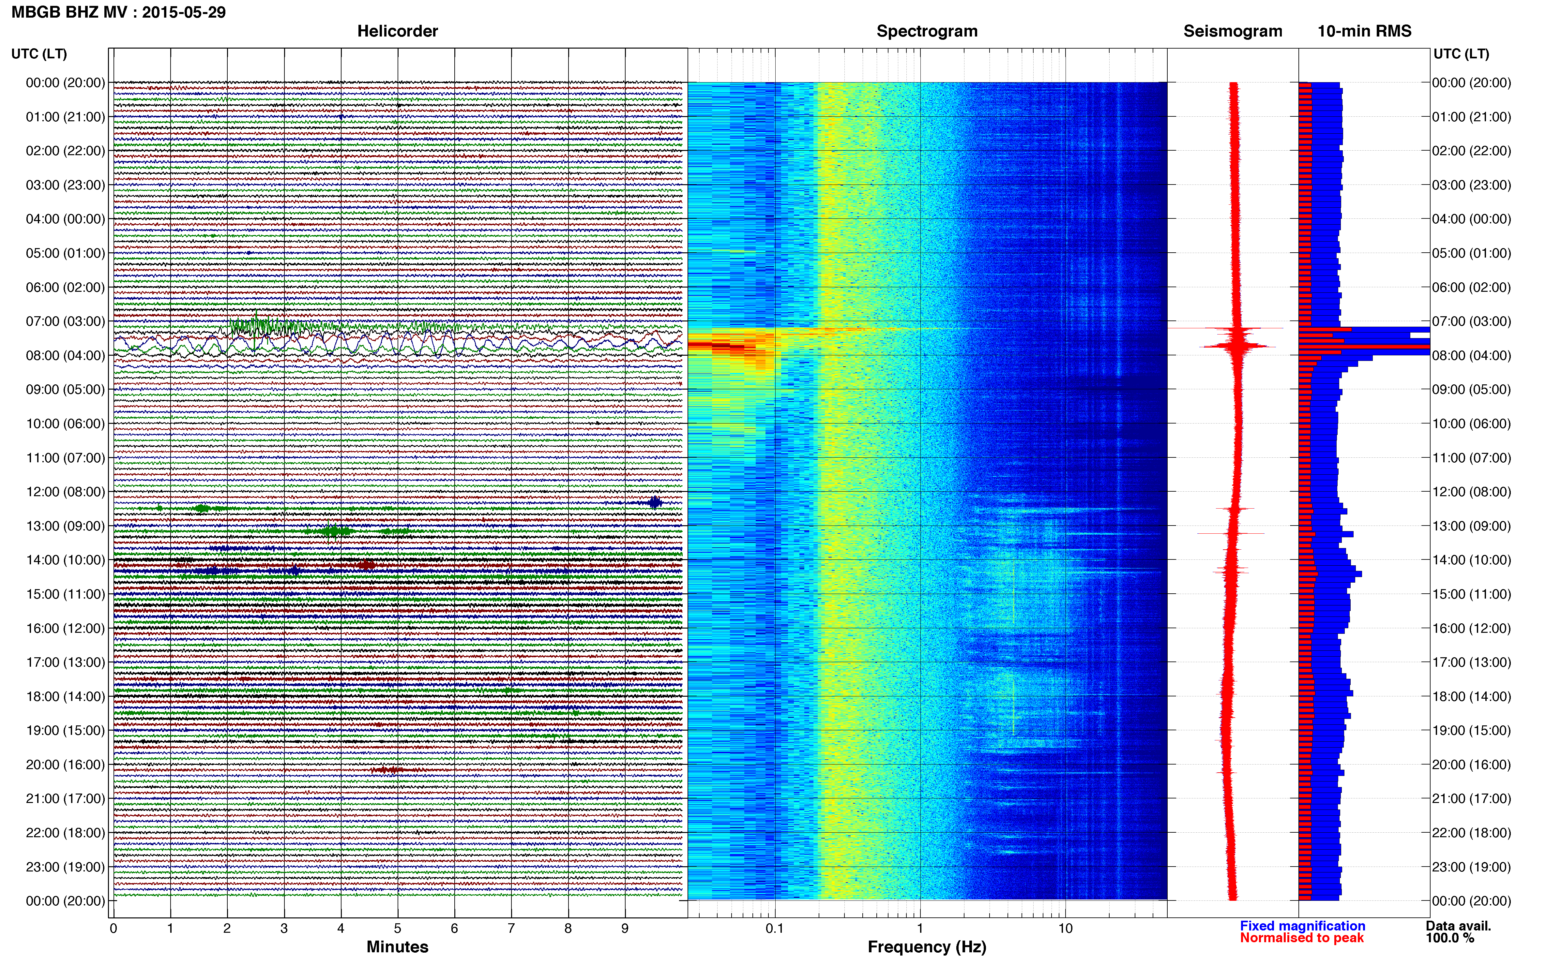This screenshot has width=1546, height=966.
Task: Select the Spectrogram panel heading
Action: (x=927, y=31)
